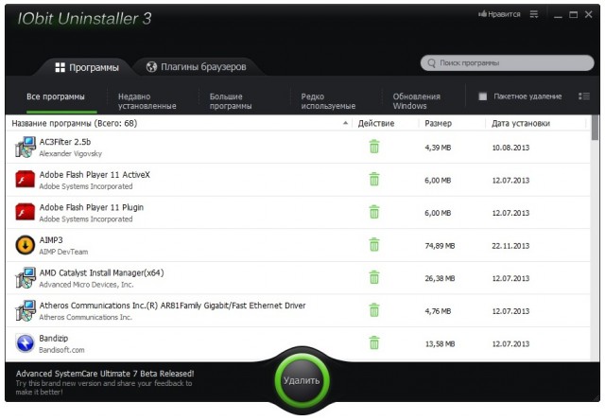Screen dimensions: 605x420
Task: Click the Название программы column header
Action: coord(75,123)
